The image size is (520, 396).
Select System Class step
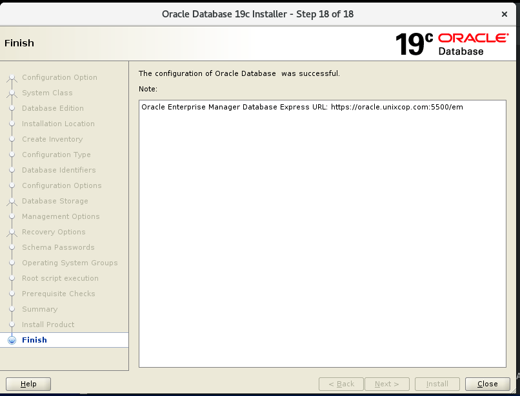(47, 93)
